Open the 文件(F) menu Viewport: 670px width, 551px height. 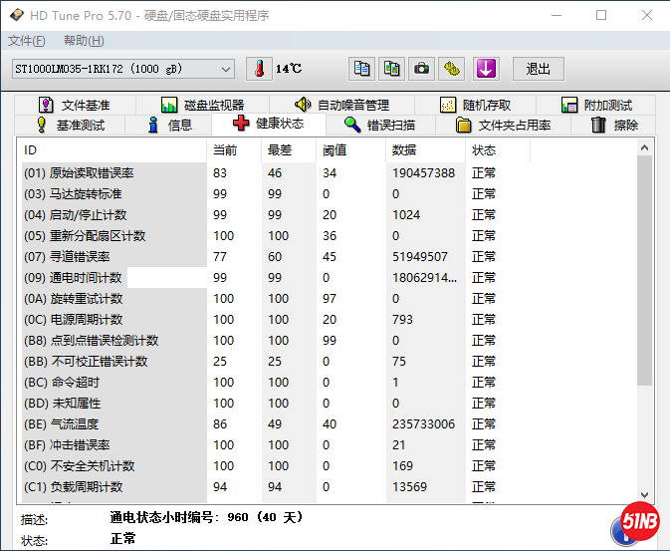(x=27, y=41)
